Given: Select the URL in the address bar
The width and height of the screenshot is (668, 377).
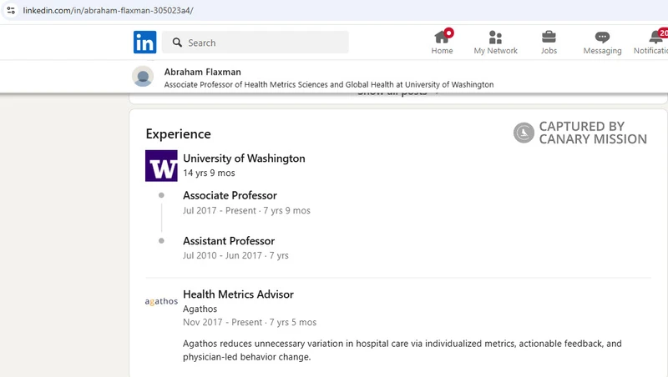Looking at the screenshot, I should pos(109,10).
